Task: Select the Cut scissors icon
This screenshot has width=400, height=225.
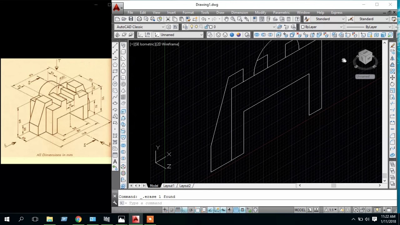Action: [x=168, y=19]
